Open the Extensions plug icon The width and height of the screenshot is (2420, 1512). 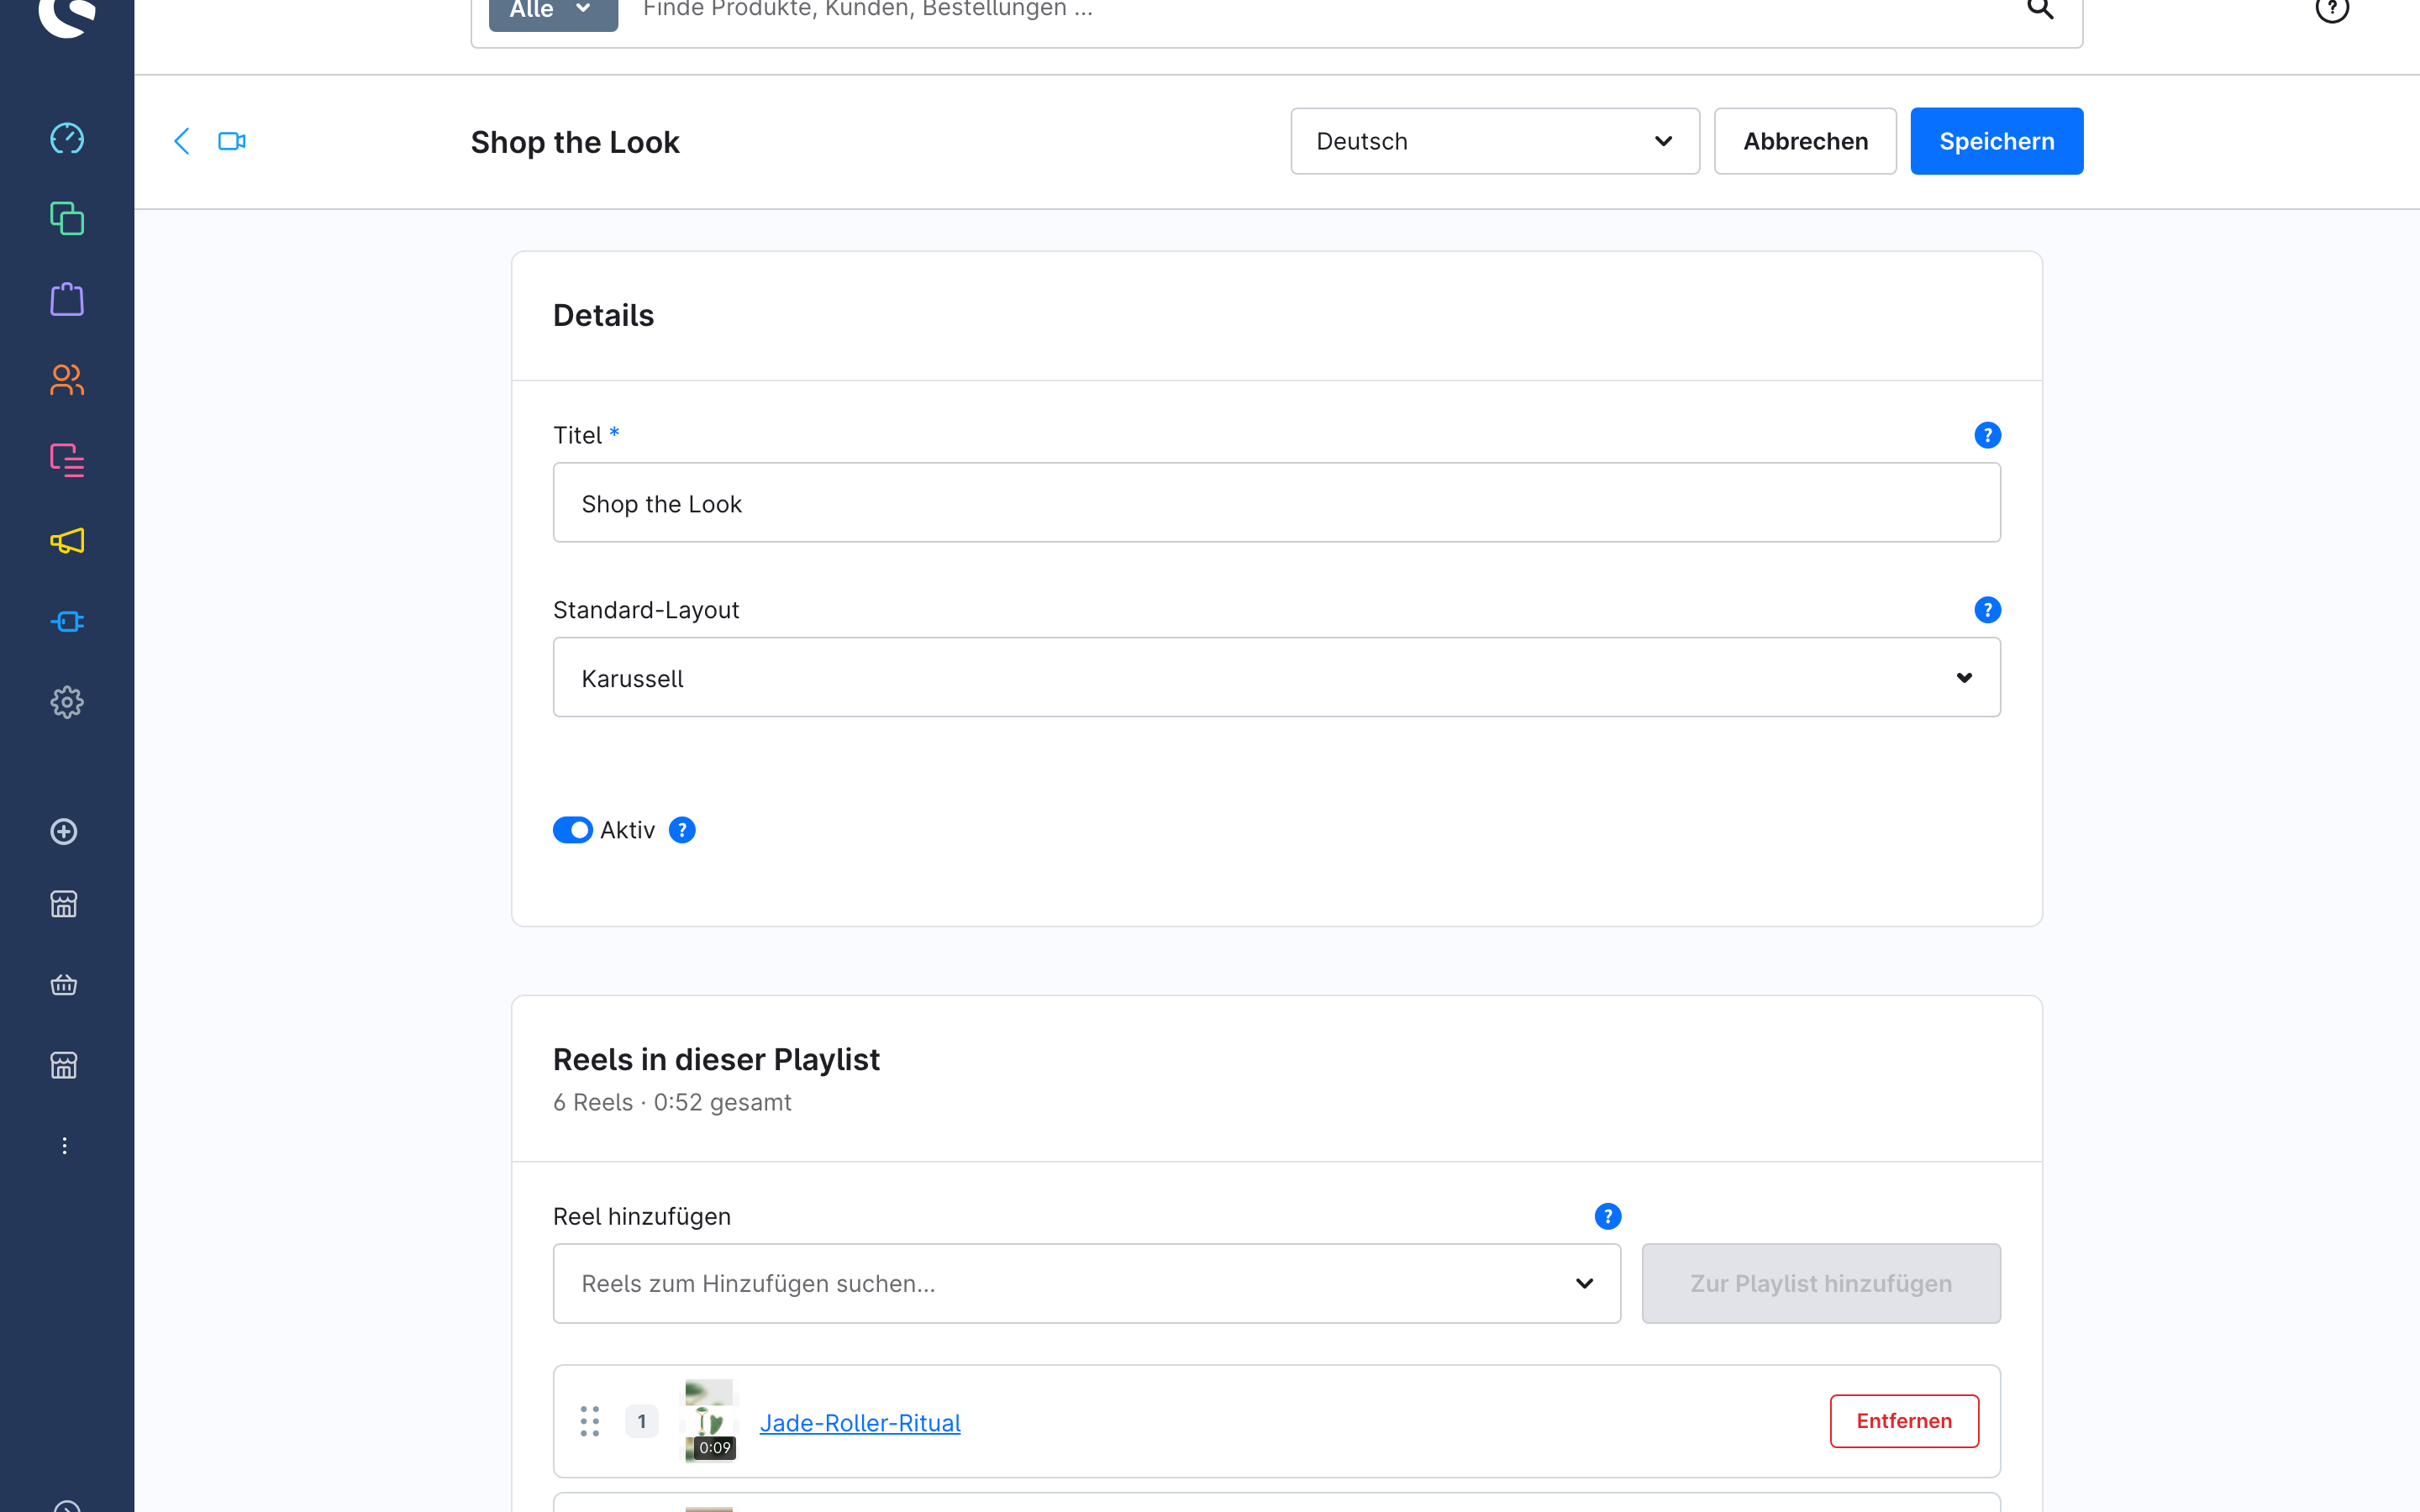point(67,622)
